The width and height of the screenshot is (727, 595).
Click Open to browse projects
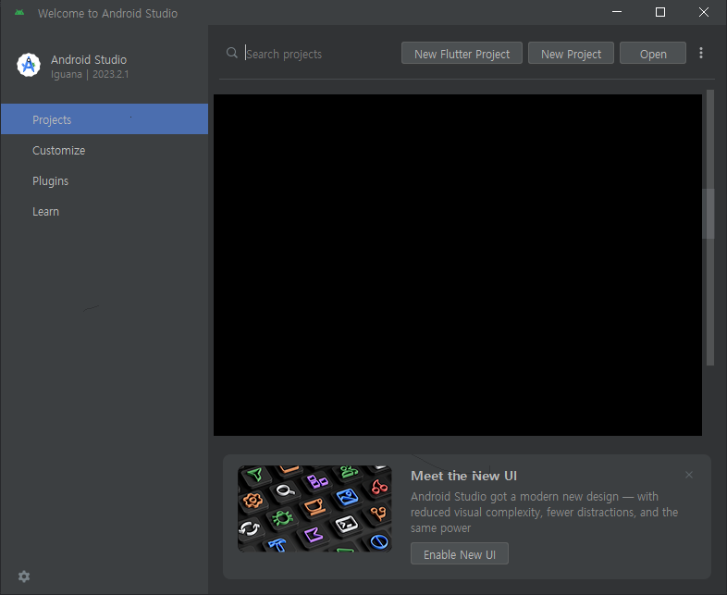[653, 54]
